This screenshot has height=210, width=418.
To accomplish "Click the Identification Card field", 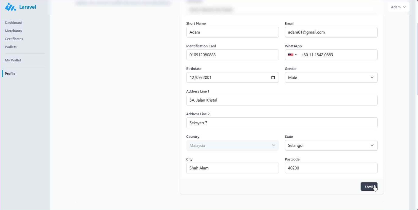I will pos(232,55).
